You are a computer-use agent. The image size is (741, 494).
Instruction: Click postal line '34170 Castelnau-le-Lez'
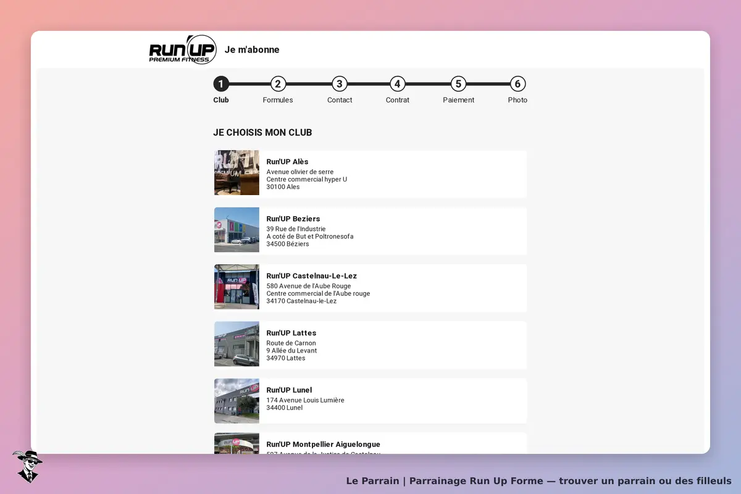pyautogui.click(x=301, y=301)
